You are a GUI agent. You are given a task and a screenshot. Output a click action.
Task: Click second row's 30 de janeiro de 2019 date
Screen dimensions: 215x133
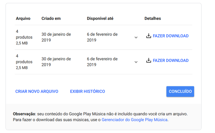point(56,62)
